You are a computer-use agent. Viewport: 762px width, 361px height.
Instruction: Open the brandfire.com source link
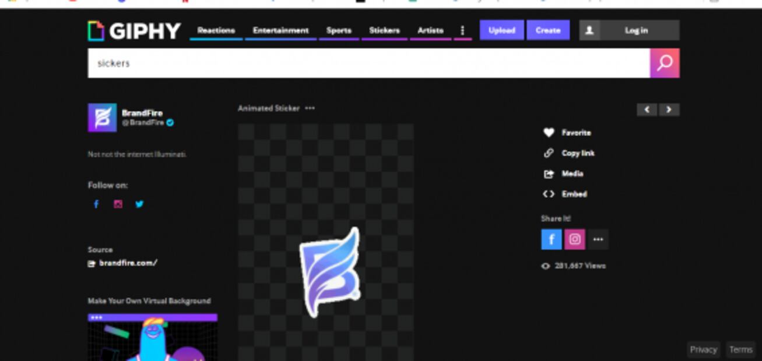click(128, 263)
